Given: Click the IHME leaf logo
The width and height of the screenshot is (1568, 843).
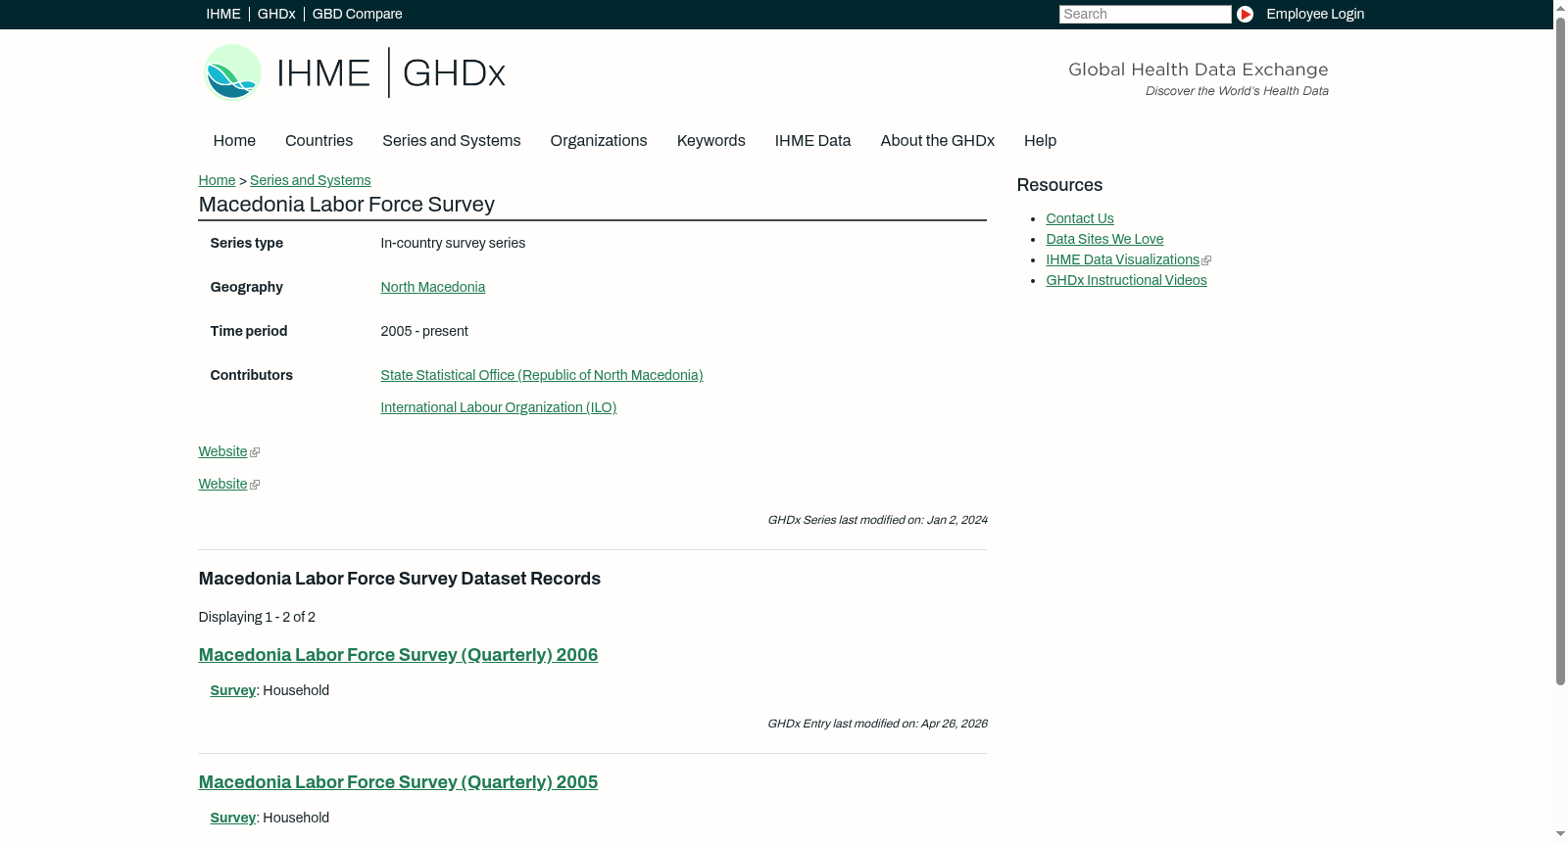Looking at the screenshot, I should coord(232,72).
